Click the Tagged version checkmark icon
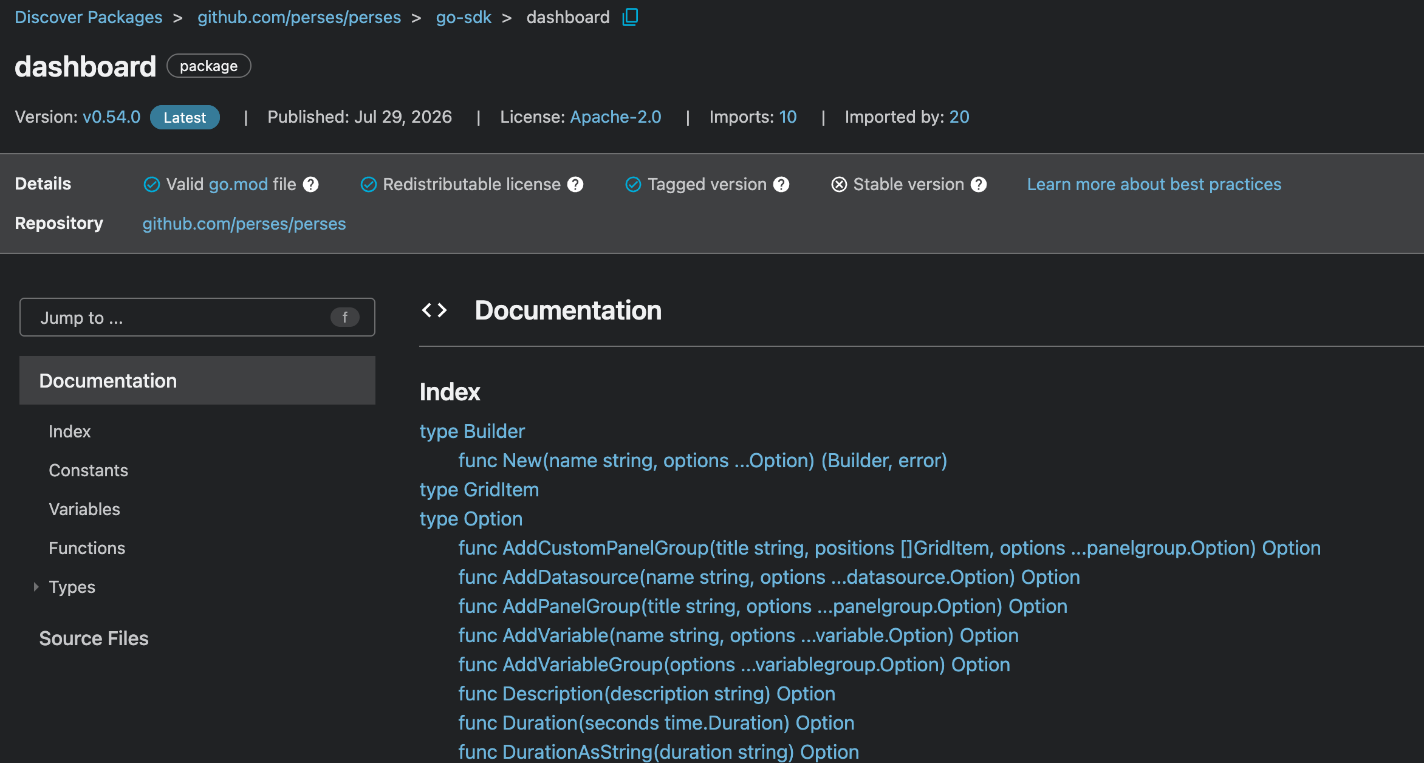The height and width of the screenshot is (763, 1424). point(633,185)
